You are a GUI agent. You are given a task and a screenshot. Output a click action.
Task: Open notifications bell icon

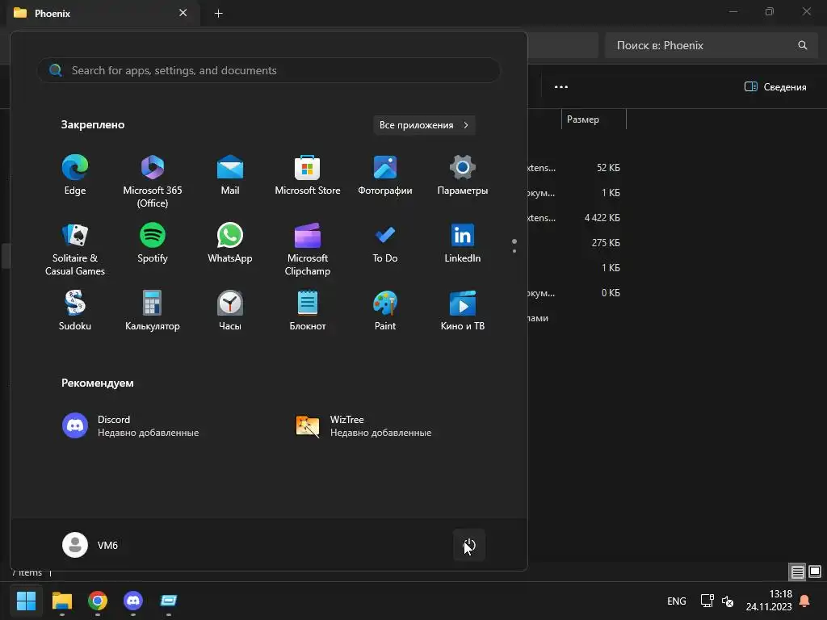(805, 601)
